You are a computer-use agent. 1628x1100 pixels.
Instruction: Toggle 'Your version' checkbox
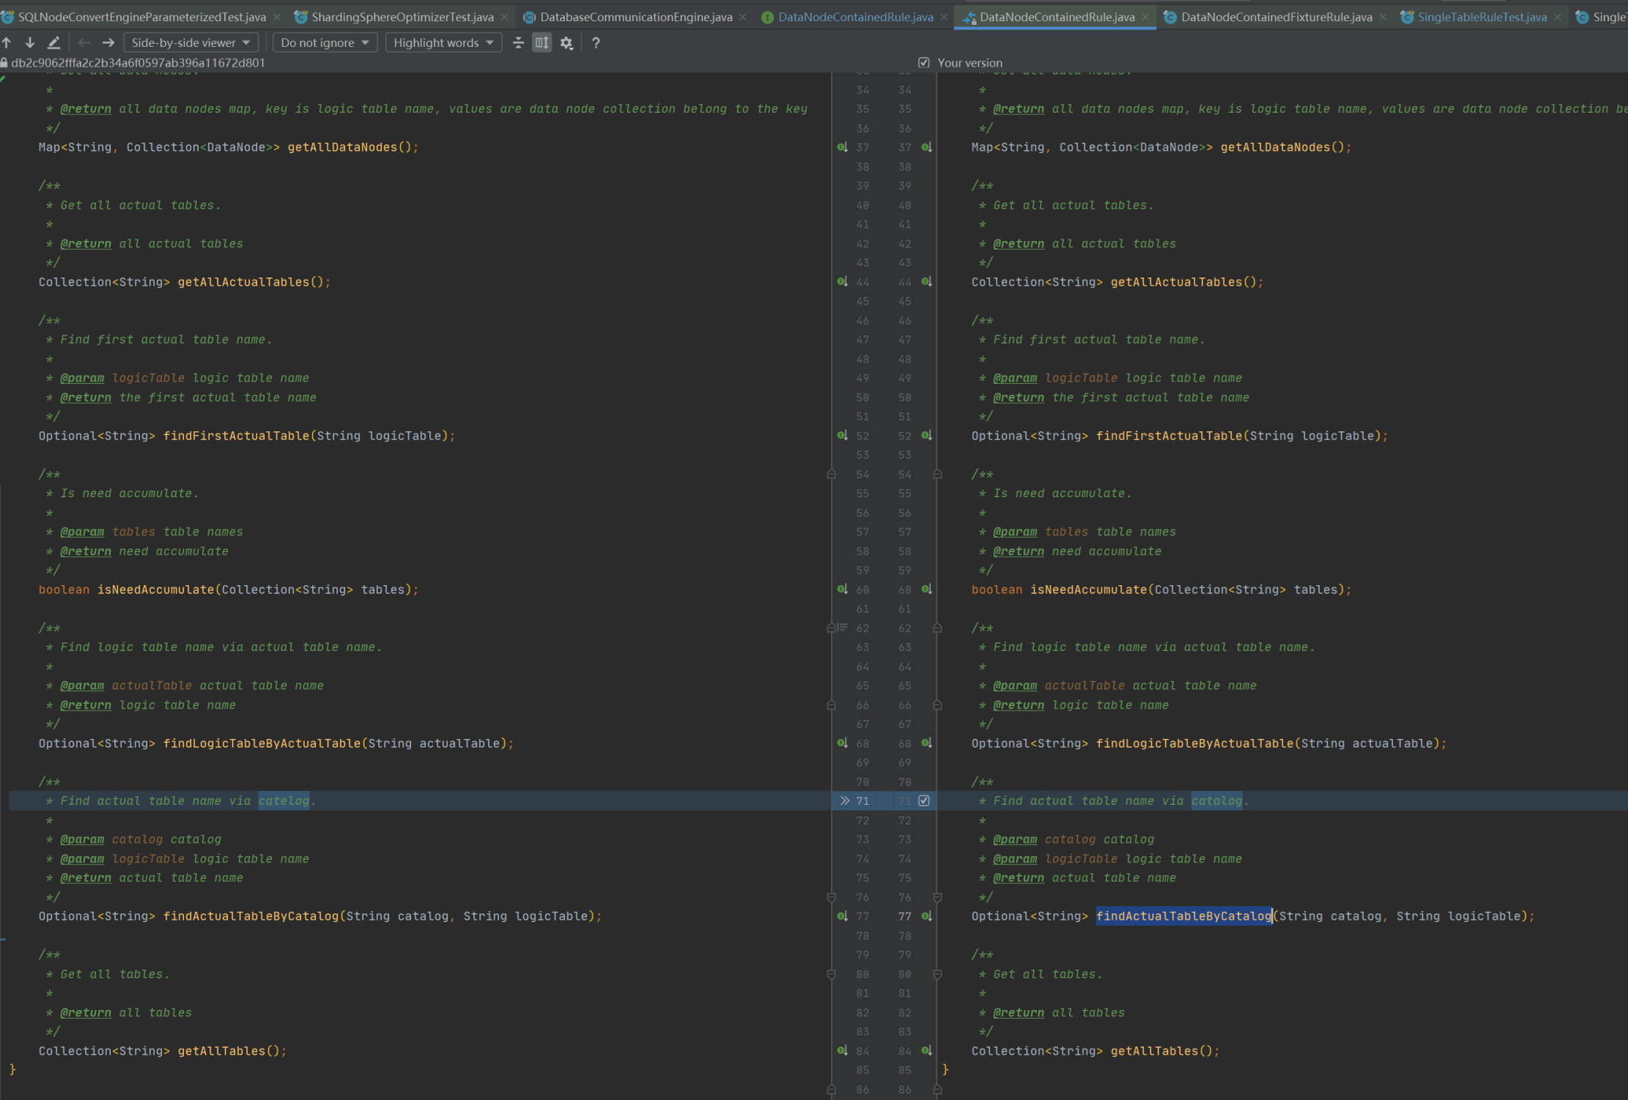point(924,63)
